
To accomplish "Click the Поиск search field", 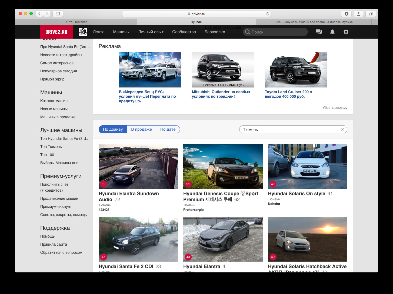I will pyautogui.click(x=275, y=32).
